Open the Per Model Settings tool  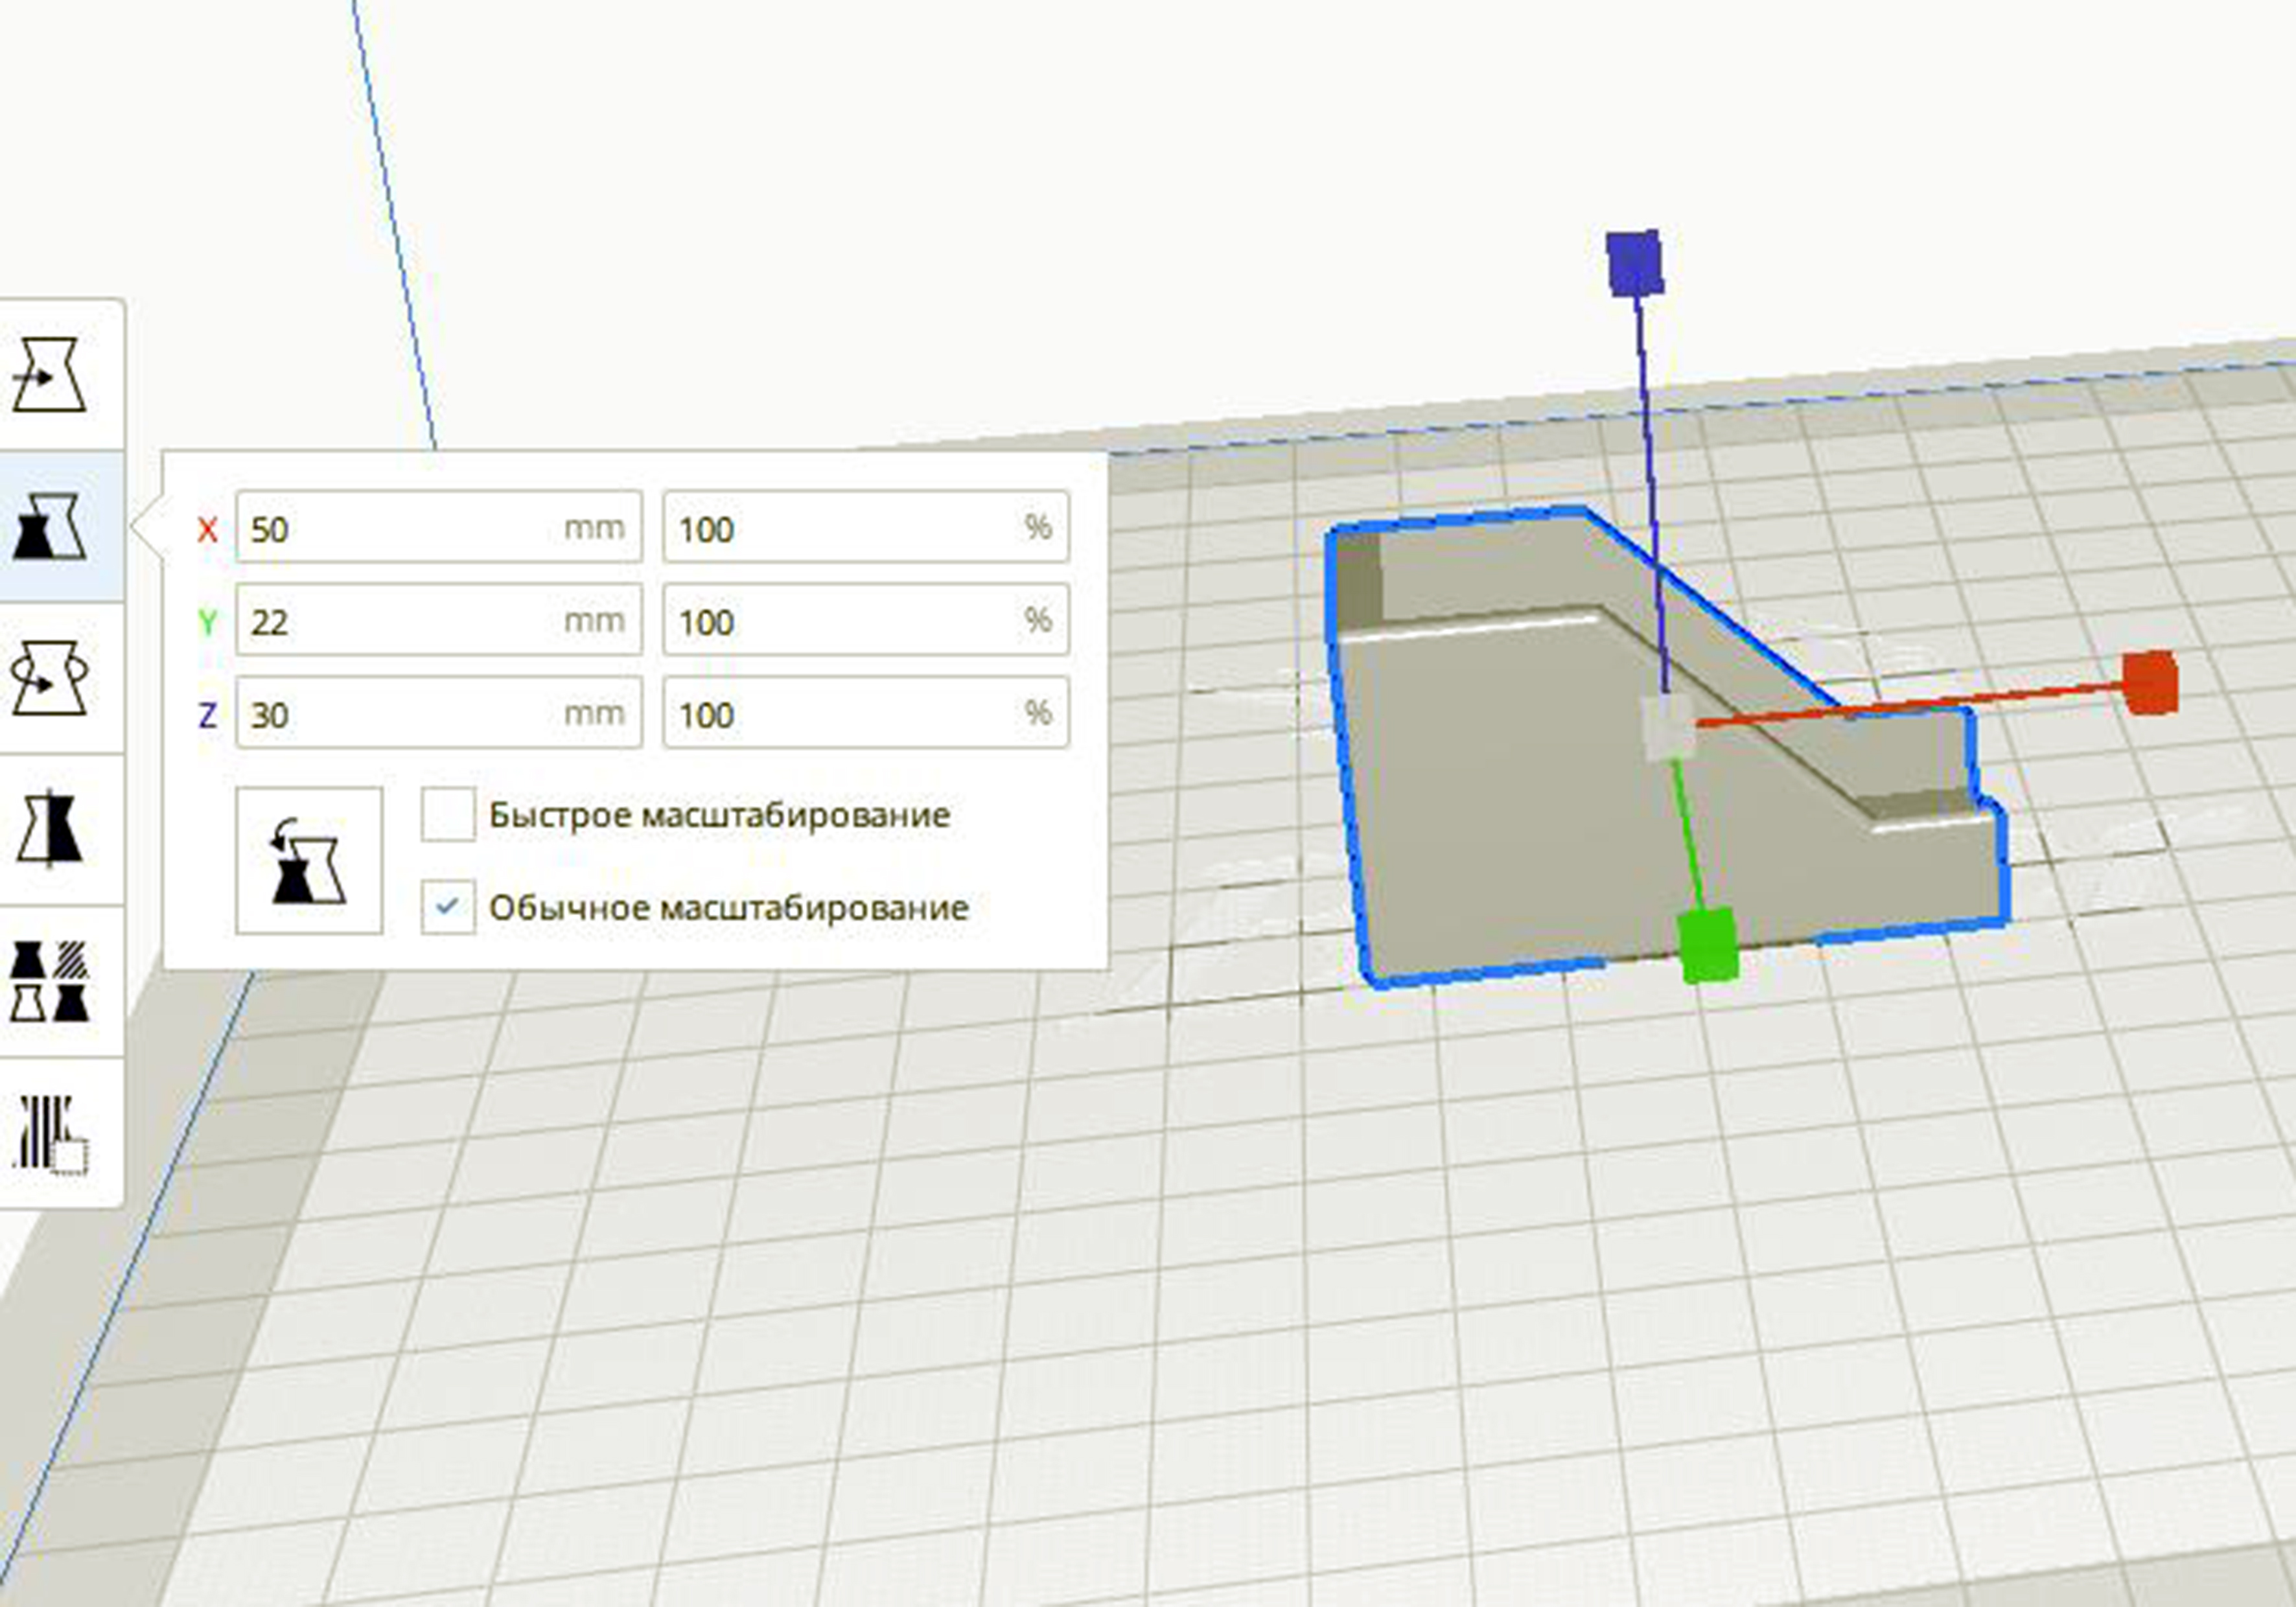point(49,981)
